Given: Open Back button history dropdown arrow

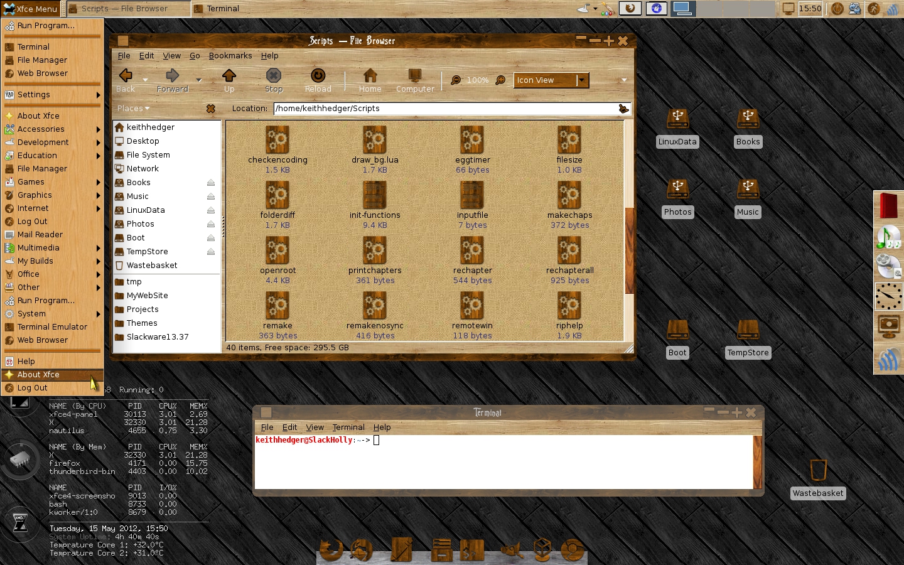Looking at the screenshot, I should point(145,80).
